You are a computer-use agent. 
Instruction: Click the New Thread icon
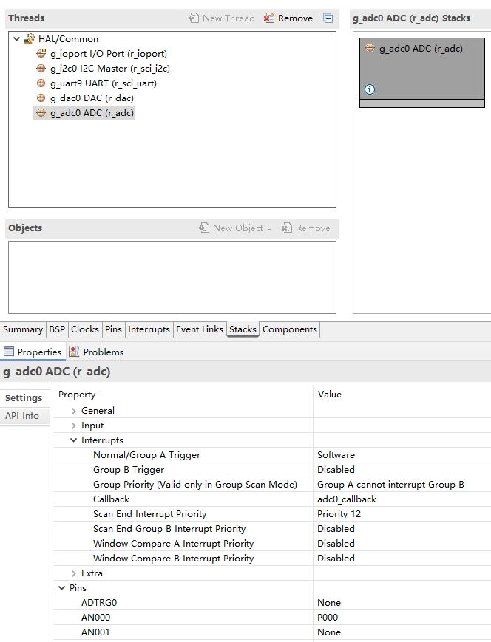tap(194, 18)
